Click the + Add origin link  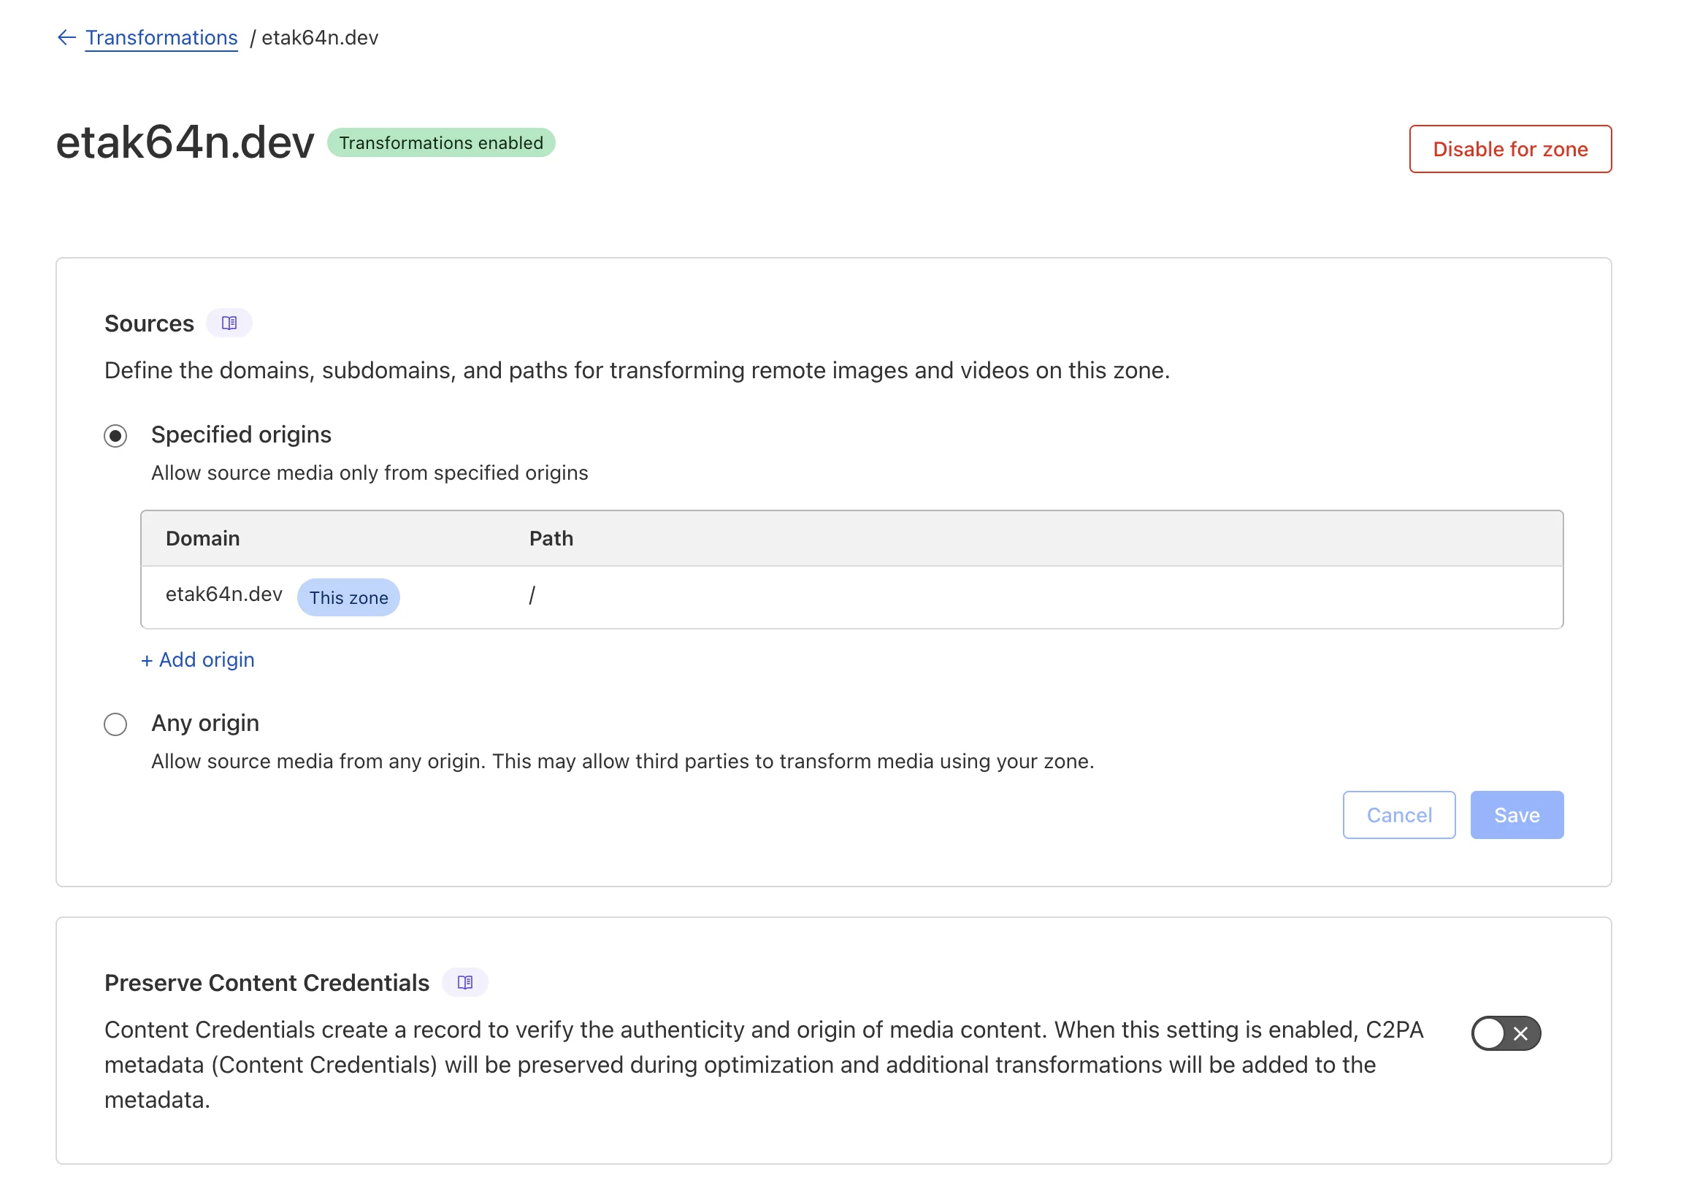(198, 659)
